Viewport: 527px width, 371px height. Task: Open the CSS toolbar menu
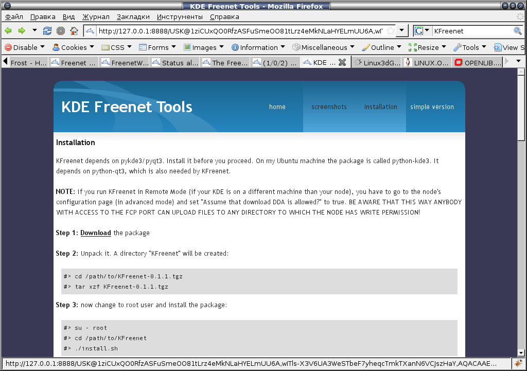116,47
